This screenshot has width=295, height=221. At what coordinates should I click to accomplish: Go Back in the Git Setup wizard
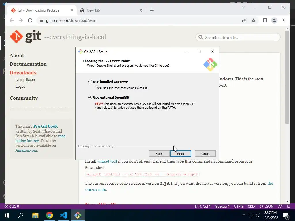159,154
